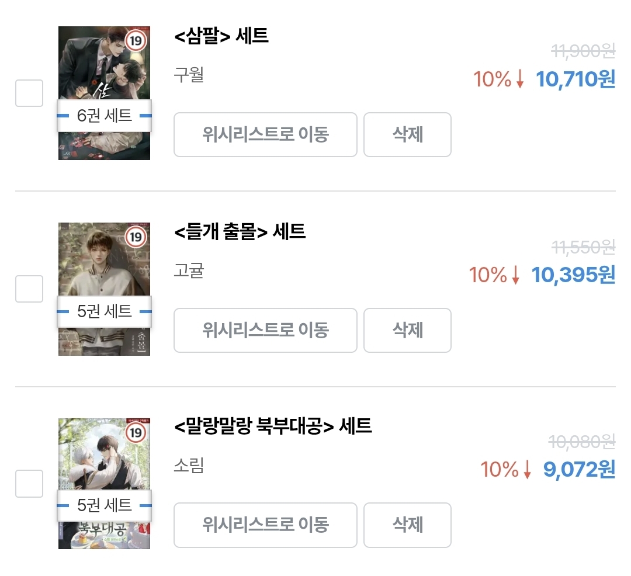
Task: Tick the 말랑말랑 북부대공 세트 checkbox
Action: (x=29, y=483)
